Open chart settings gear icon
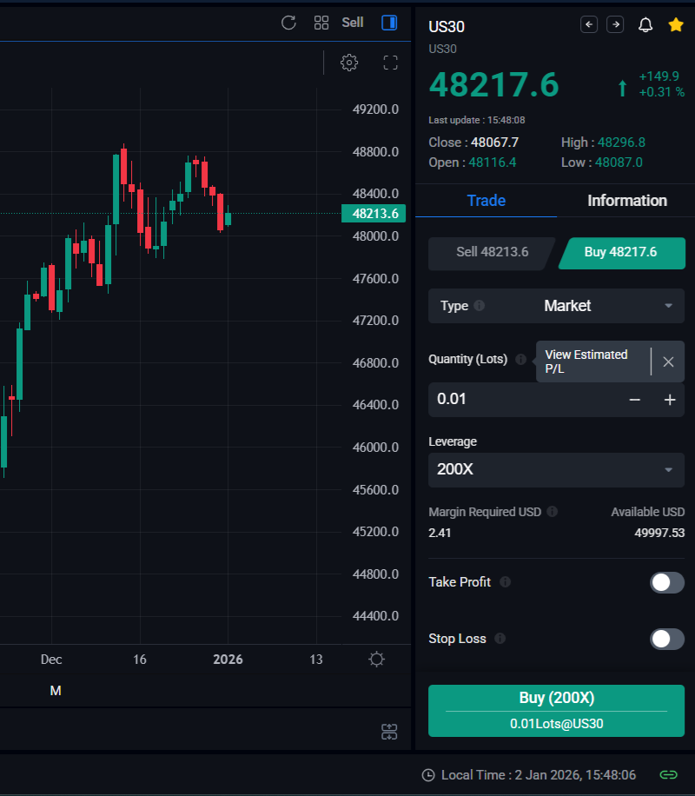Screen dimensions: 695x796 point(348,63)
